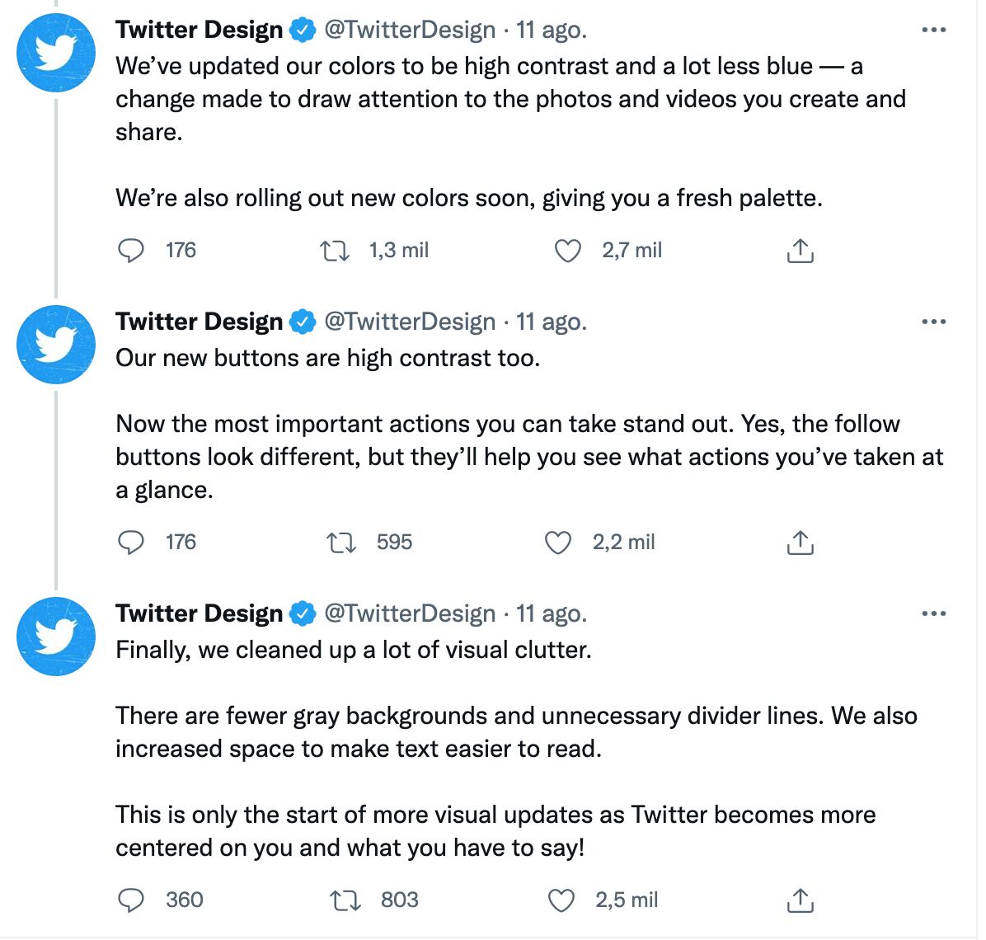Like the final tweet in the thread
986x940 pixels.
561,900
